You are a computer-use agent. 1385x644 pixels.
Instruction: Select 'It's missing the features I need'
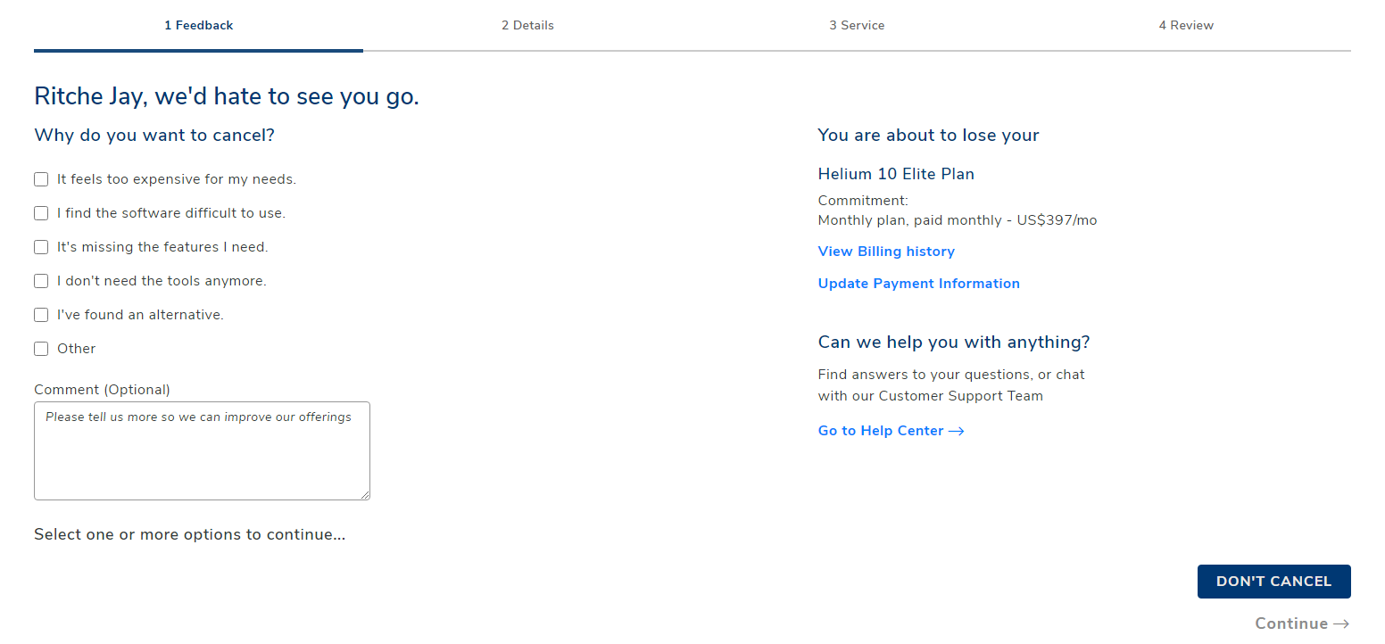tap(41, 247)
